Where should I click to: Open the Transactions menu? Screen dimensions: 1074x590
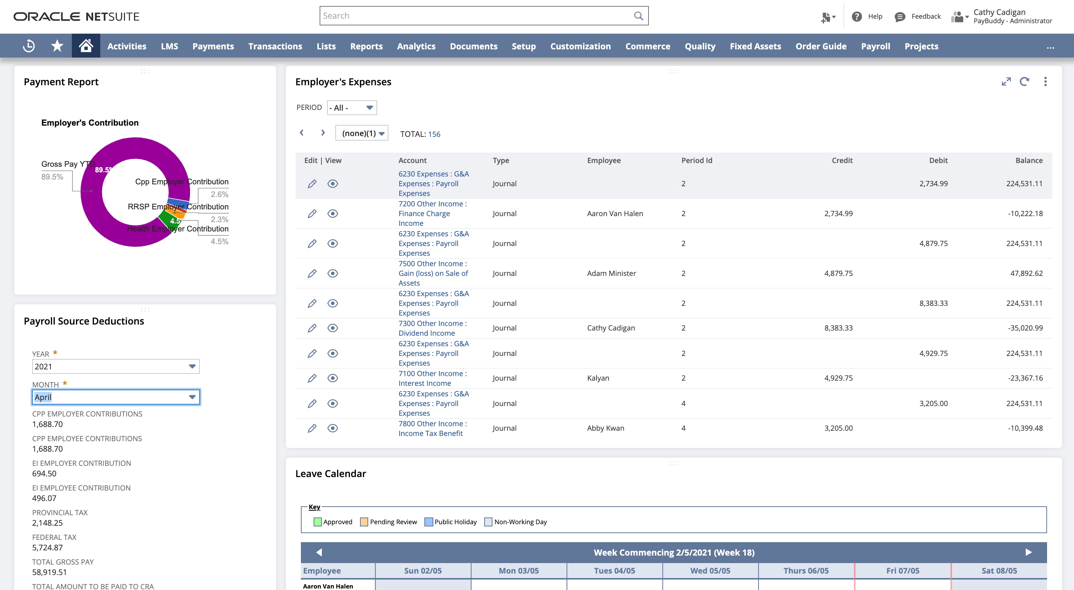coord(275,46)
